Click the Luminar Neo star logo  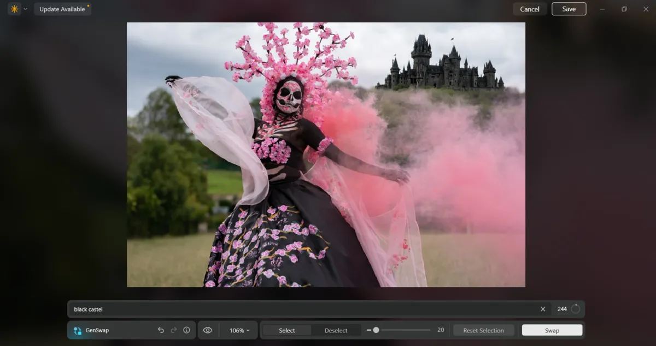click(x=14, y=9)
